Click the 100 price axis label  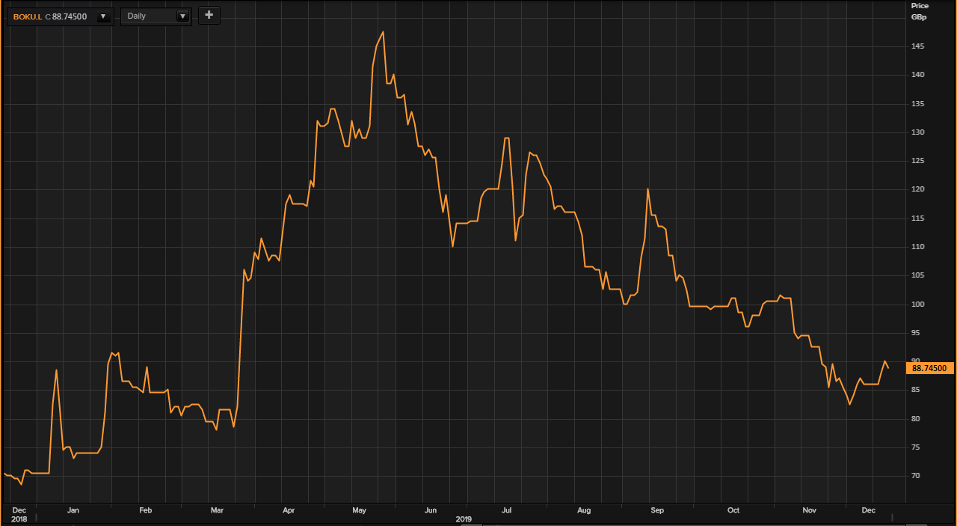point(917,304)
